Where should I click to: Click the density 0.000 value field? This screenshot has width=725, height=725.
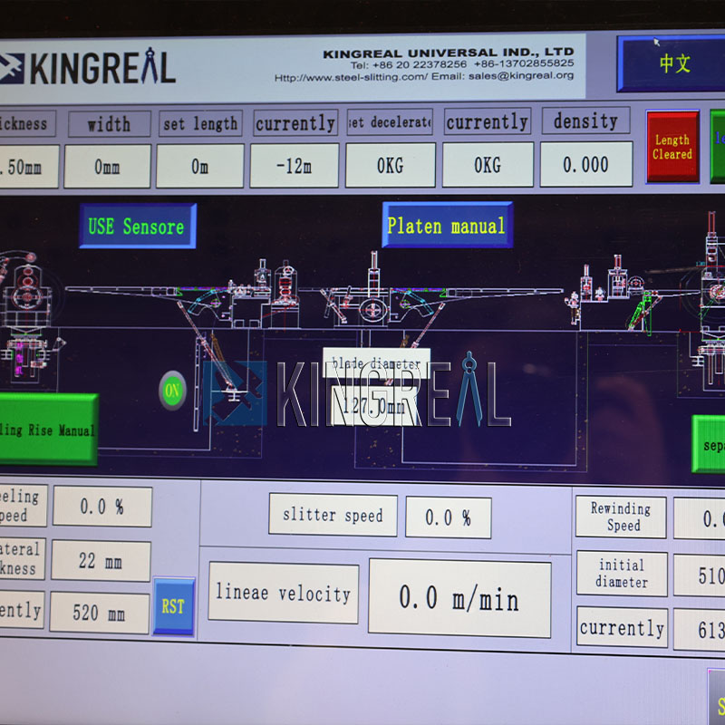(585, 165)
